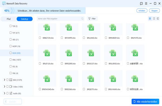This screenshot has height=106, width=162.
Task: Tick checkbox for $RLPV9TG.xlsx
Action: pos(128,38)
